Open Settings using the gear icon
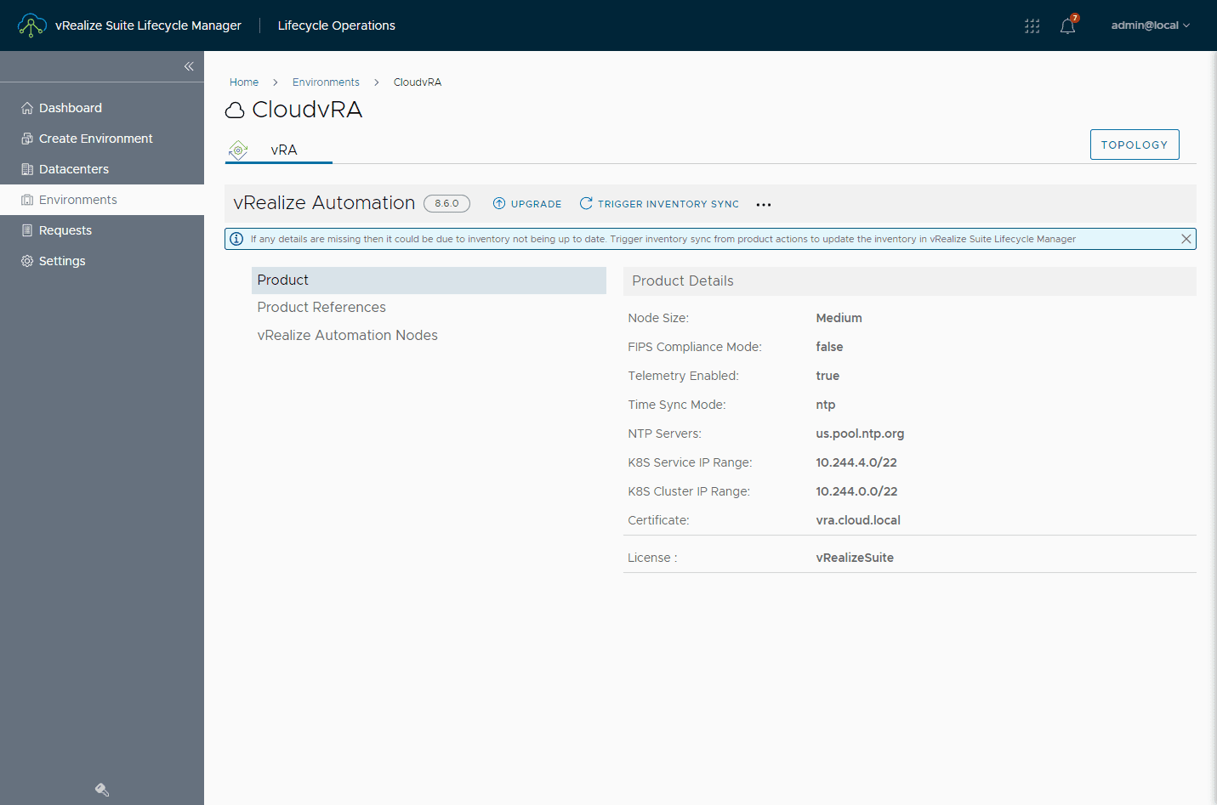This screenshot has height=805, width=1217. tap(26, 260)
